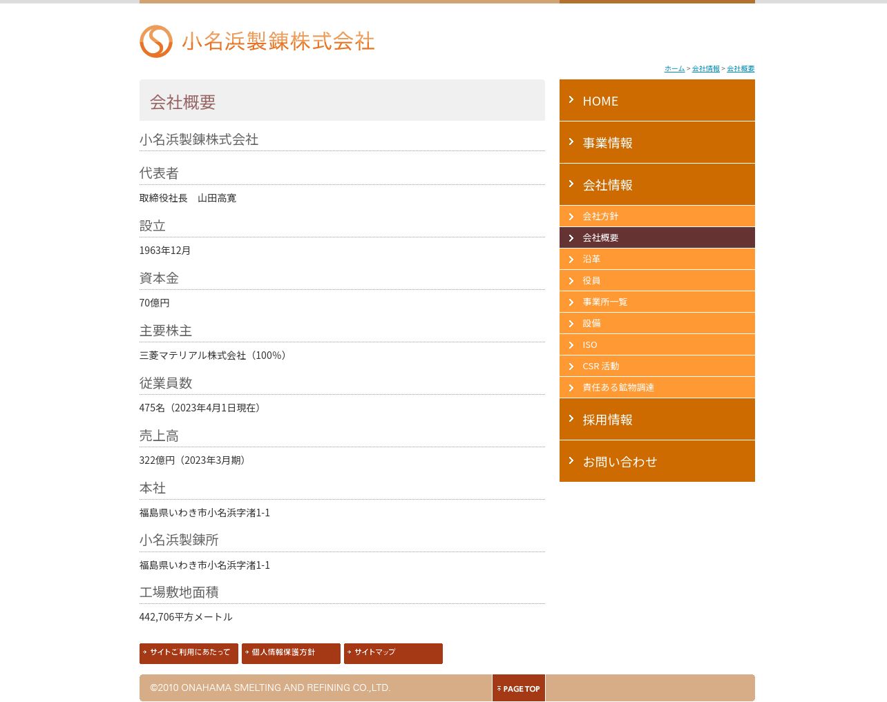
Task: Click the founding date 1963年12月
Action: [x=165, y=251]
